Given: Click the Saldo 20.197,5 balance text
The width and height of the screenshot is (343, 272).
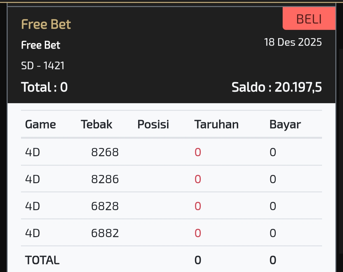Looking at the screenshot, I should point(277,87).
